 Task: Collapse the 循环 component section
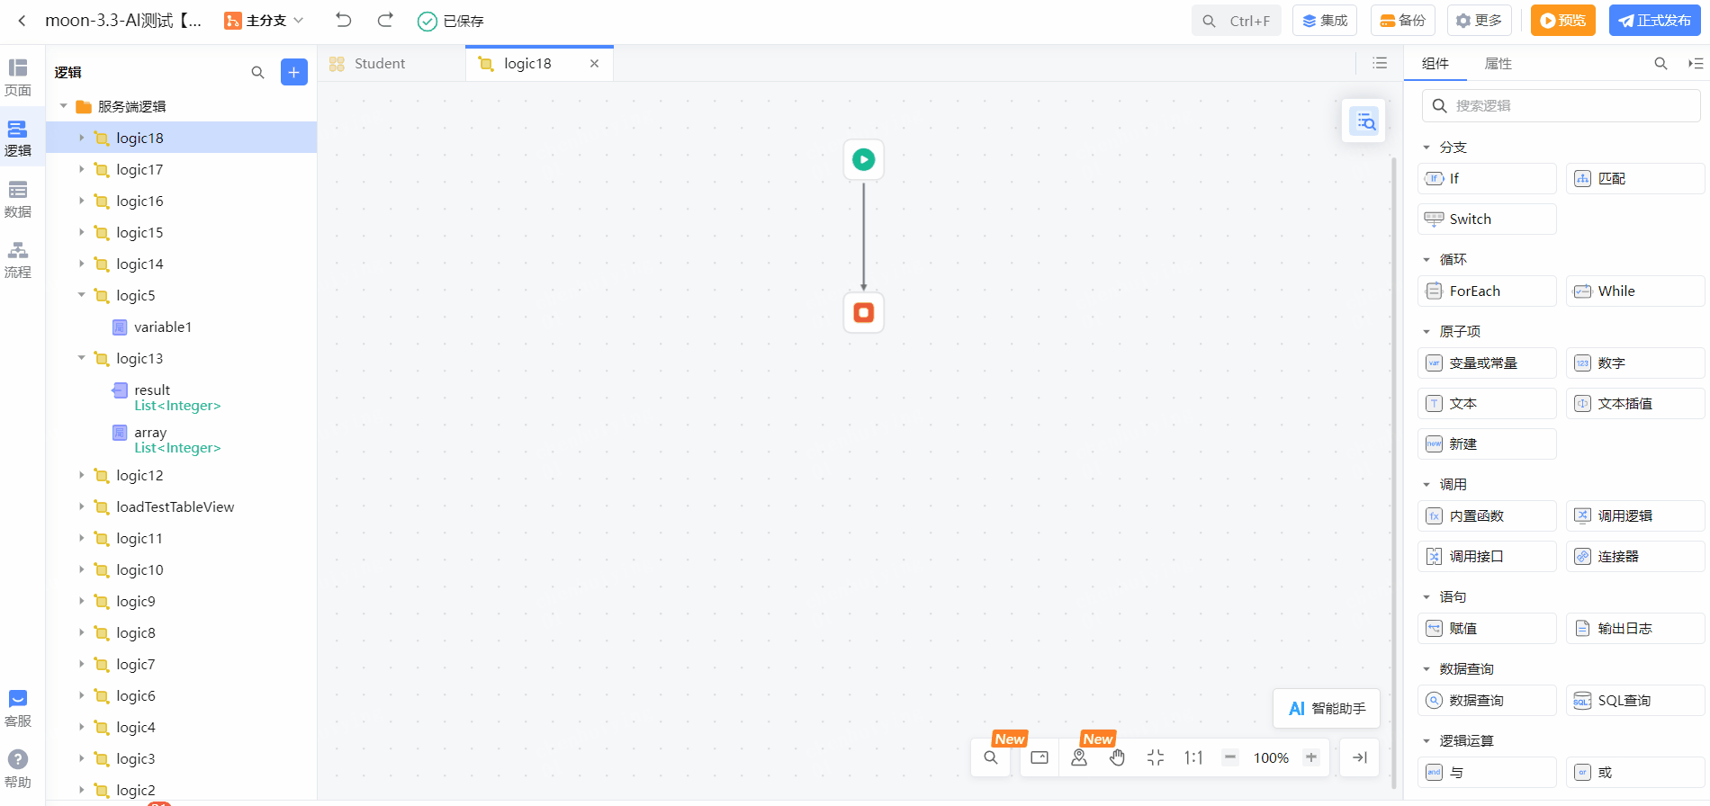click(1426, 260)
